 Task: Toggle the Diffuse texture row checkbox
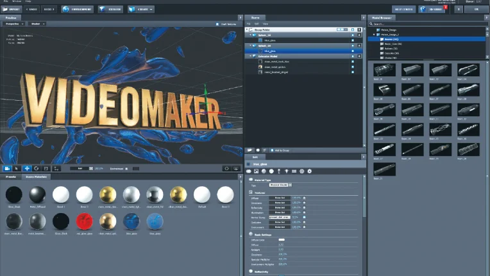(x=305, y=198)
